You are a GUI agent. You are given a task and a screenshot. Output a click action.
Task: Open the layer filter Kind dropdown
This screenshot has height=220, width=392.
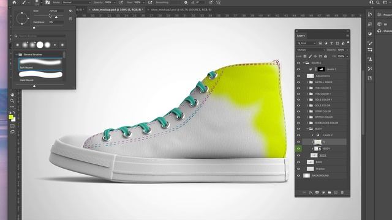tap(307, 43)
